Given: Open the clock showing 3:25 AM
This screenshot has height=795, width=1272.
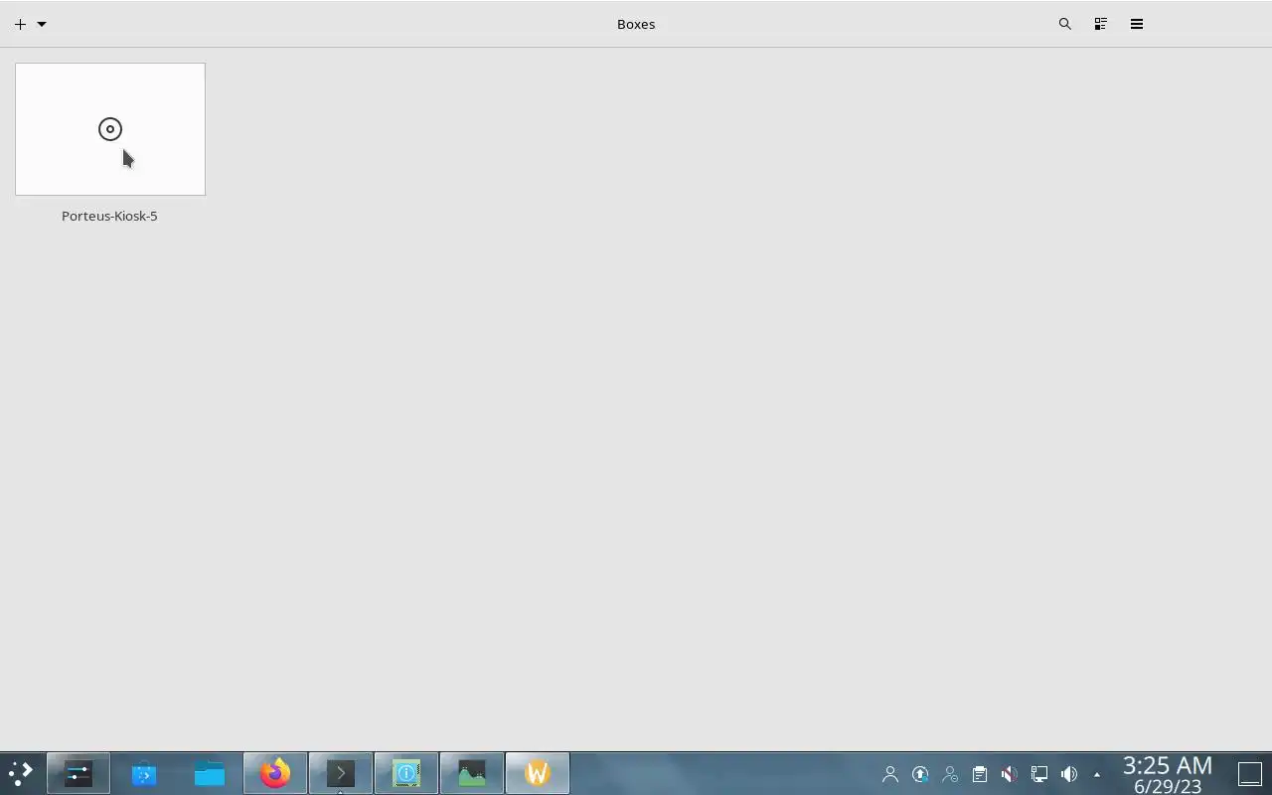Looking at the screenshot, I should coord(1168,774).
